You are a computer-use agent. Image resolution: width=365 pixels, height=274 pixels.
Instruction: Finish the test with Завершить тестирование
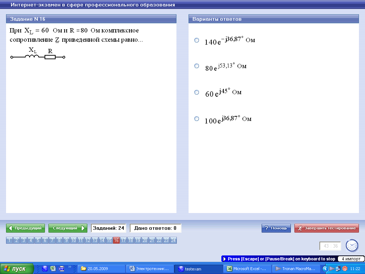coord(327,228)
